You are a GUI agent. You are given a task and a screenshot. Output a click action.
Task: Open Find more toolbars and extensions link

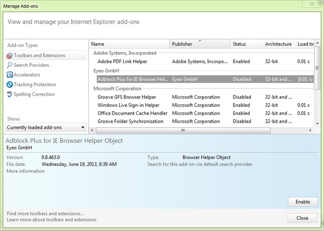tap(45, 213)
